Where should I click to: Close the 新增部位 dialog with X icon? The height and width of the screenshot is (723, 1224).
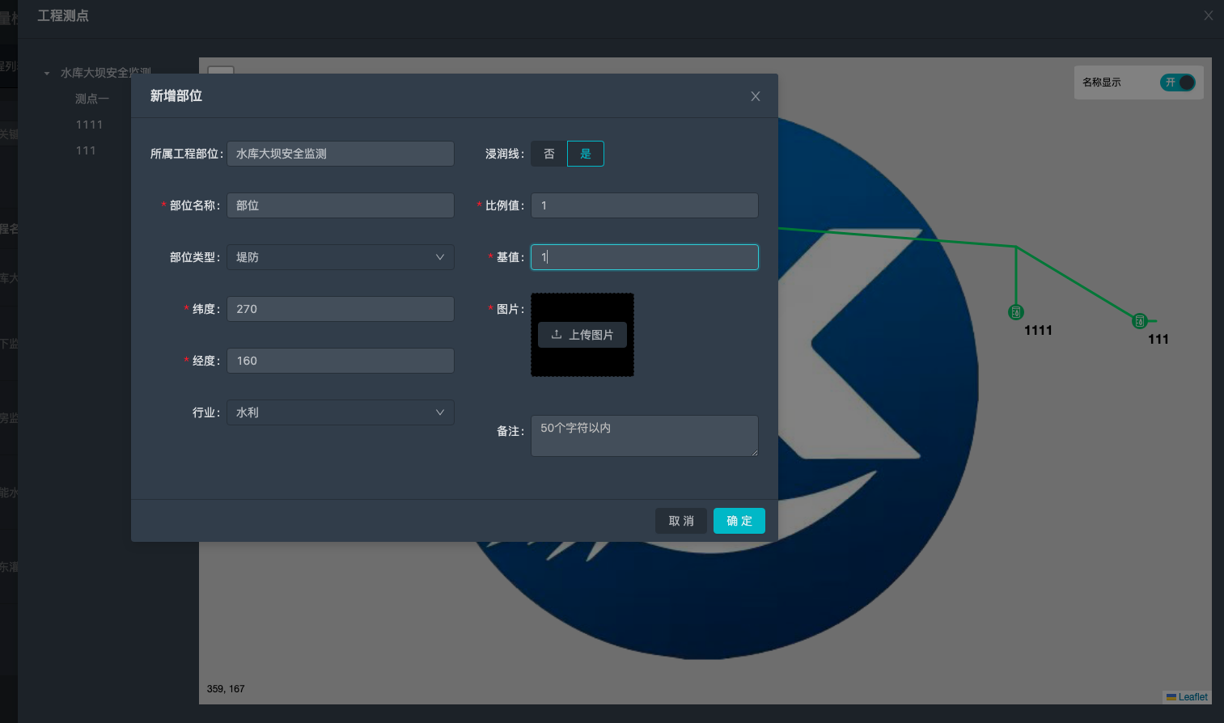[755, 96]
